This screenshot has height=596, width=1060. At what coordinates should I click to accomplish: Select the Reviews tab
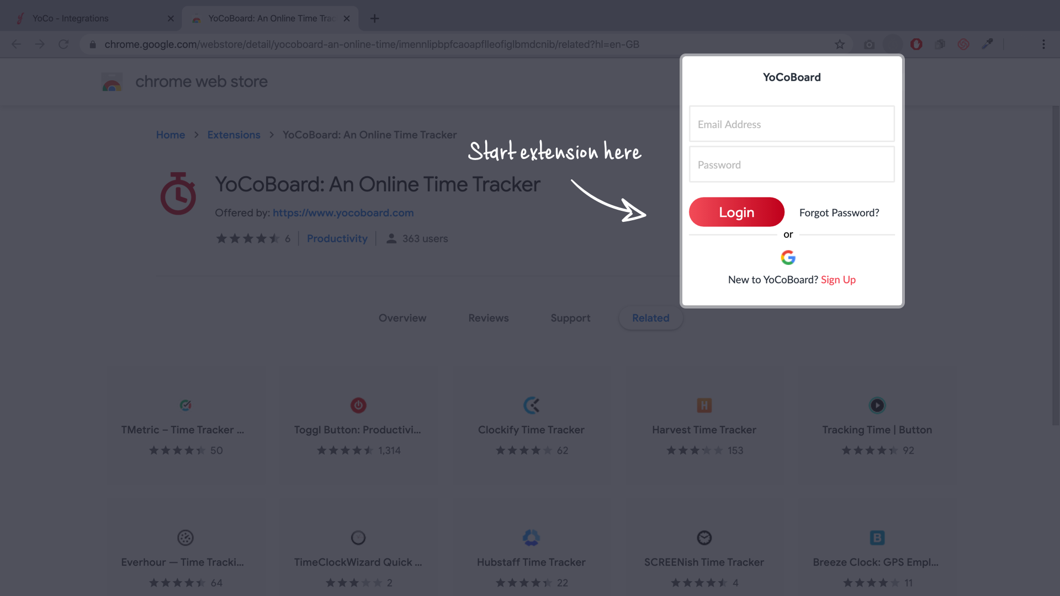pos(489,317)
